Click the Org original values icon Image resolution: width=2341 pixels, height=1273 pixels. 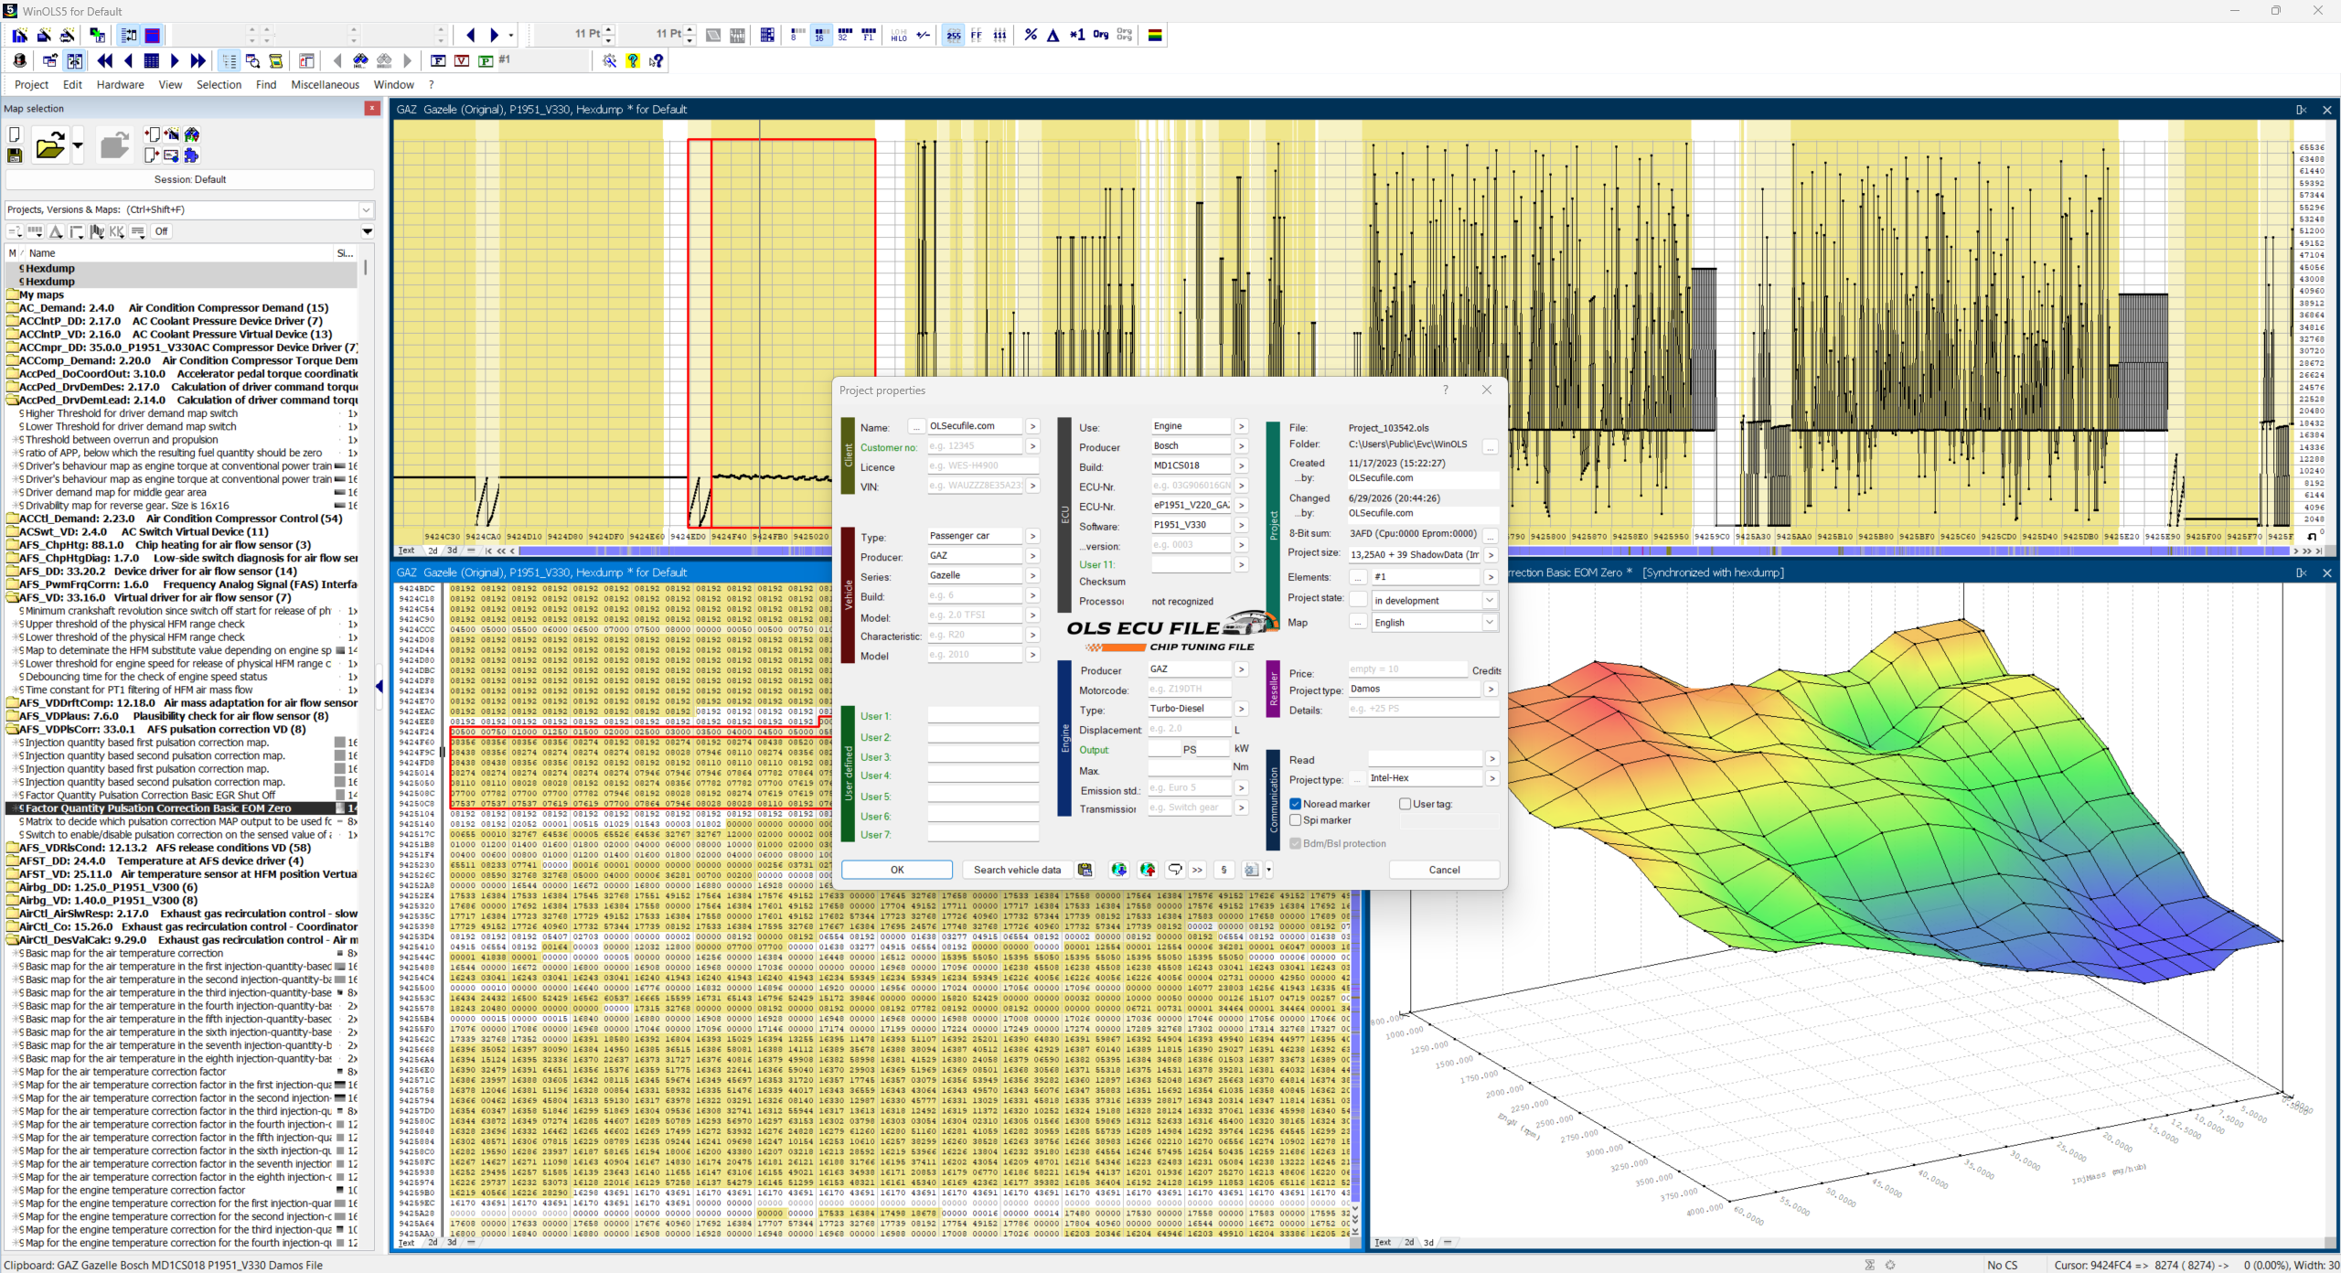pos(1101,35)
